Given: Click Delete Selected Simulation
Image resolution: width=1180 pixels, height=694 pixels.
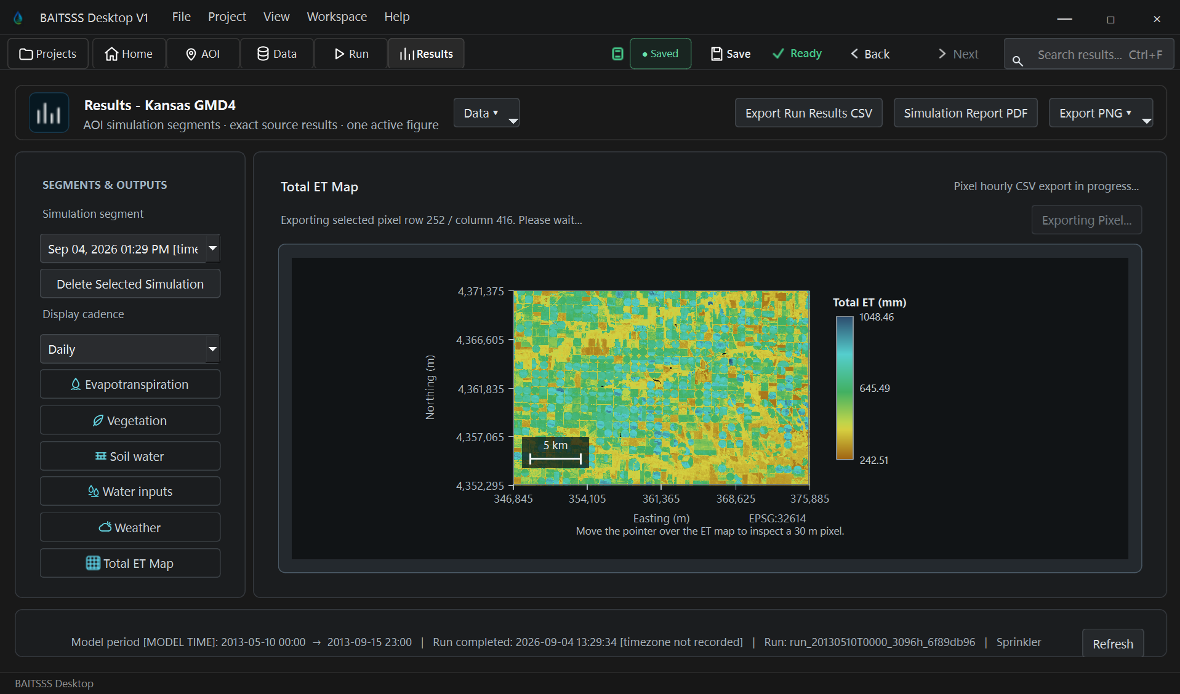Looking at the screenshot, I should [x=130, y=284].
